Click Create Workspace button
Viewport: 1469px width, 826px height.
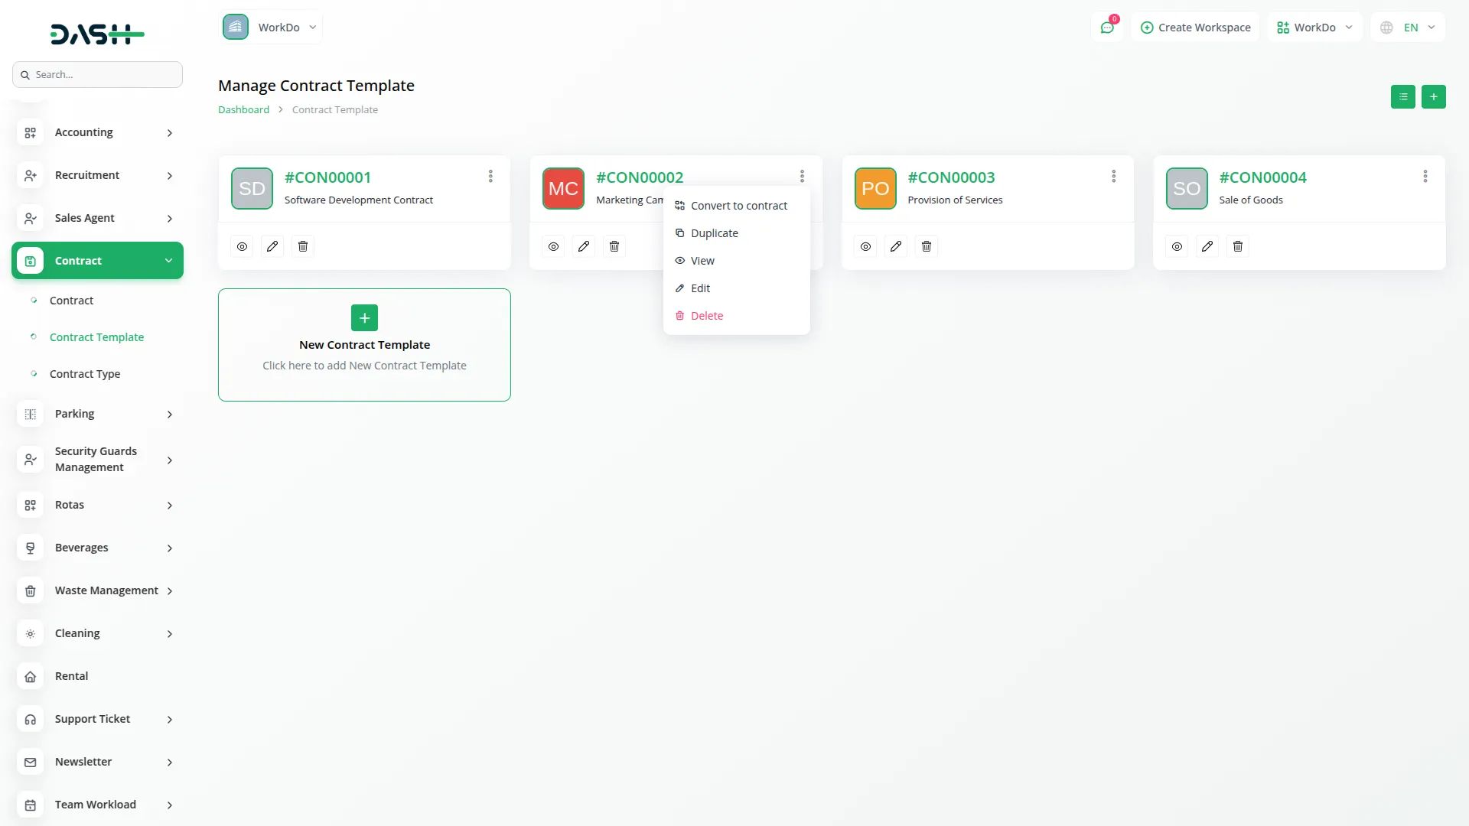point(1195,28)
